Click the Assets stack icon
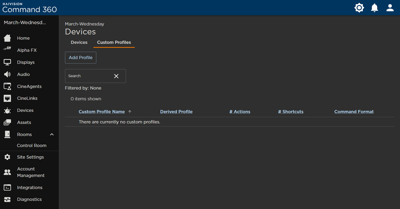 pyautogui.click(x=7, y=122)
